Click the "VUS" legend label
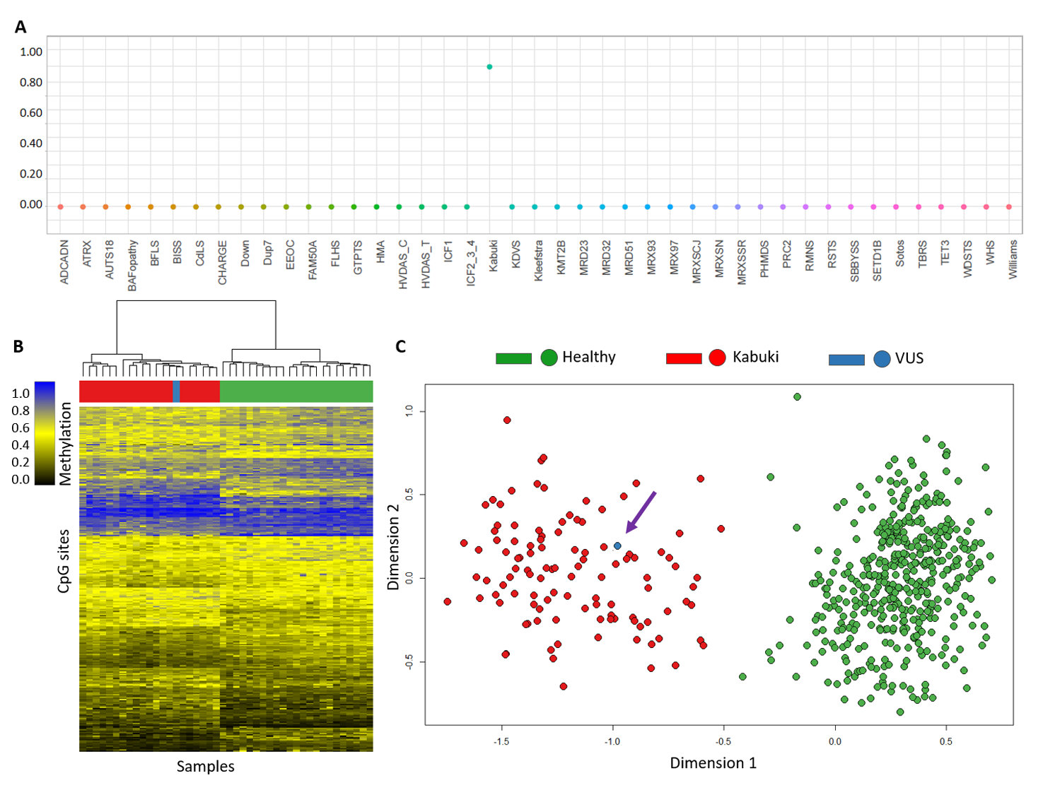This screenshot has width=1055, height=802. click(x=909, y=358)
